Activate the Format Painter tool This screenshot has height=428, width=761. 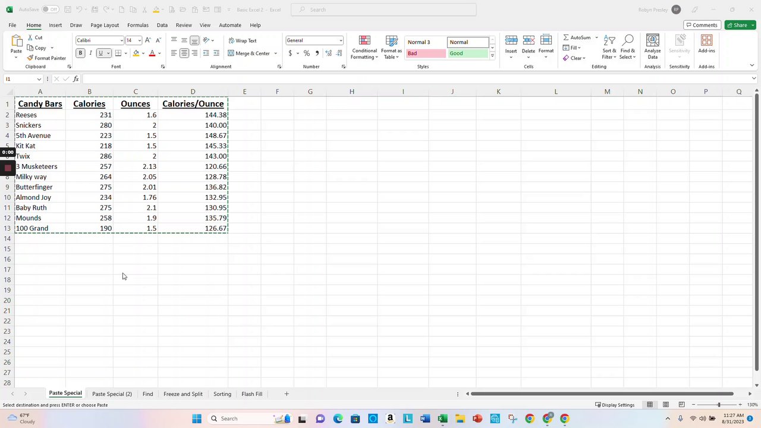(46, 58)
